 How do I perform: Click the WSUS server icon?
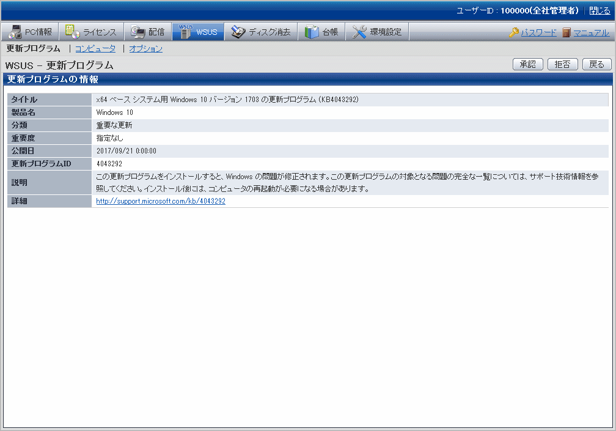tap(185, 31)
